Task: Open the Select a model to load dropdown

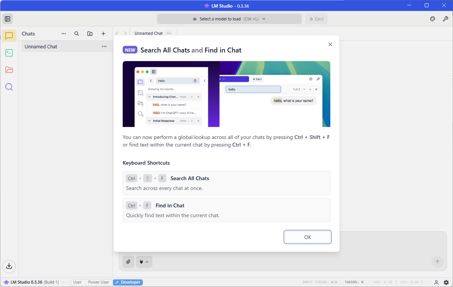Action: (229, 19)
